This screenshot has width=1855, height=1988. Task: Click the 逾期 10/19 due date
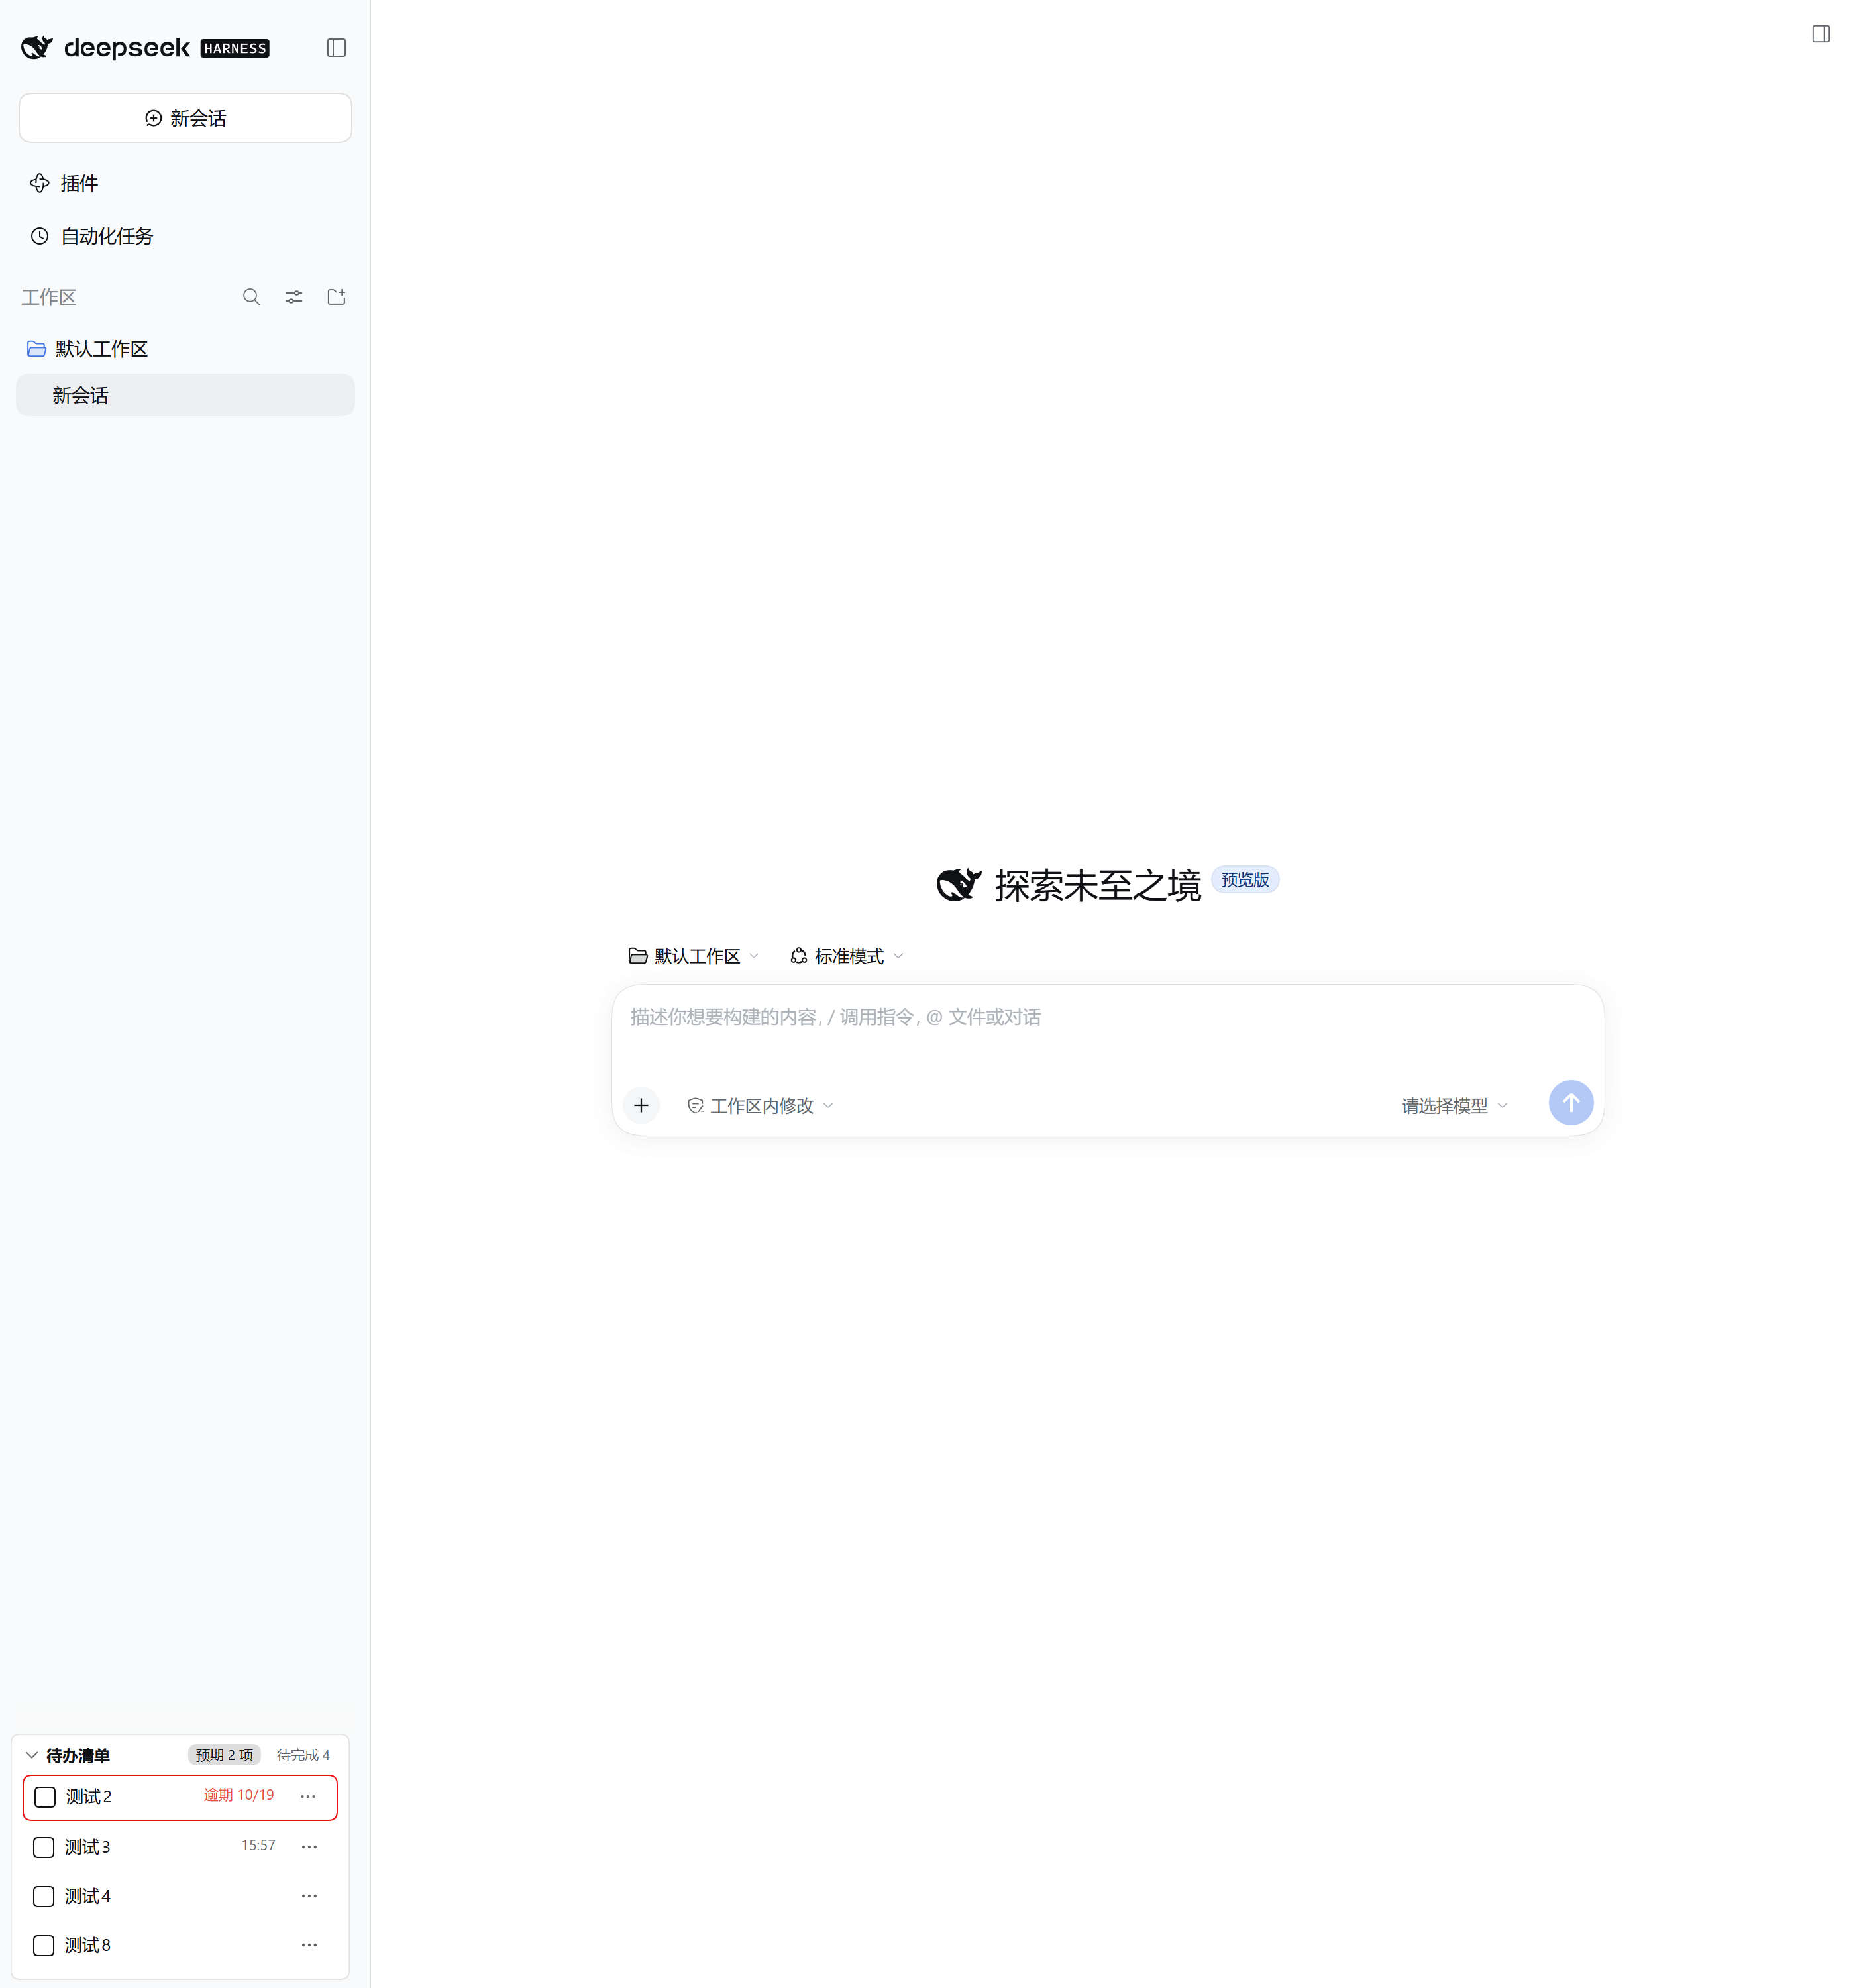click(239, 1795)
